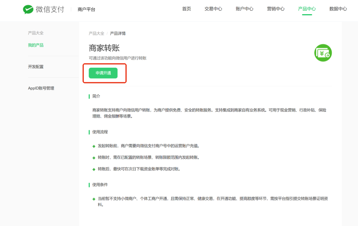Click the intro paragraph starting 商家转账支持商户

coord(209,113)
